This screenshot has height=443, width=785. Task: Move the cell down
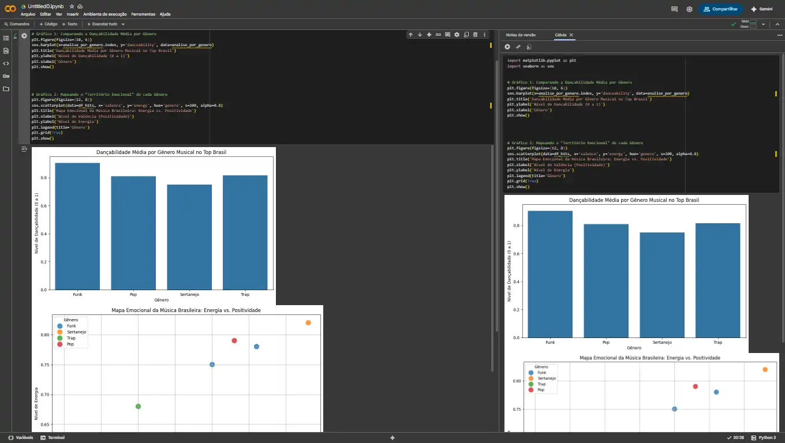(420, 35)
